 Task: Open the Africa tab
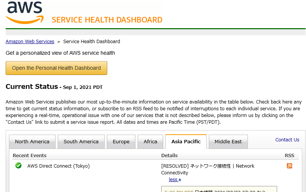click(150, 142)
